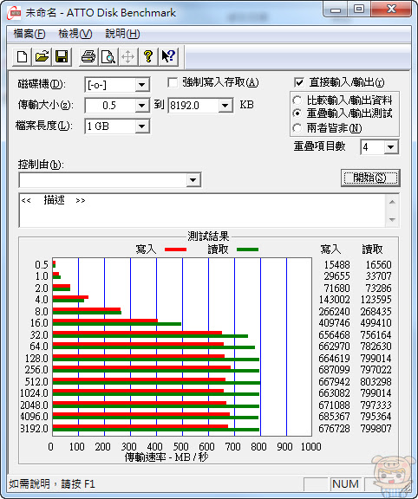Expand the 8192.0 transfer size dropdown
This screenshot has height=499, width=418.
click(225, 106)
